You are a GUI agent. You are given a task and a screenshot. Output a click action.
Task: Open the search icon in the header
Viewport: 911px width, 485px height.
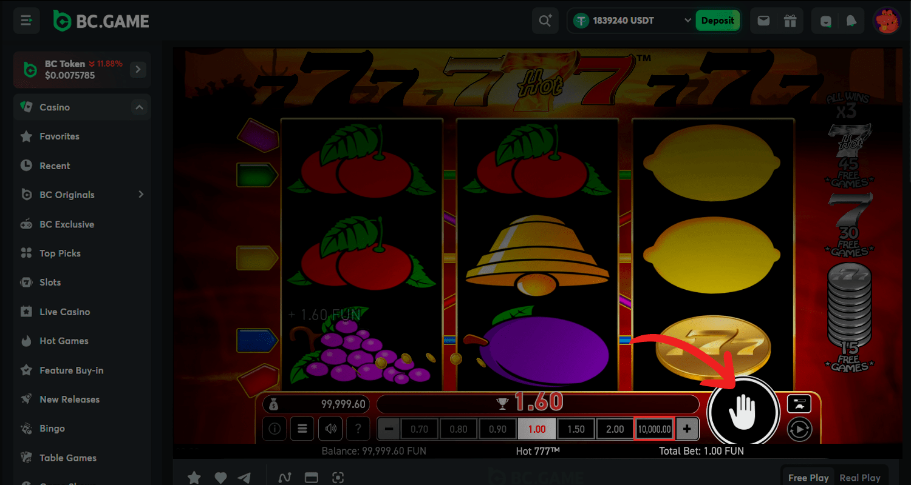coord(545,21)
